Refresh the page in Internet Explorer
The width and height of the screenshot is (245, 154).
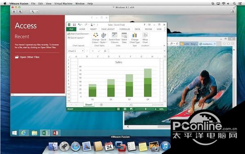click(x=177, y=44)
